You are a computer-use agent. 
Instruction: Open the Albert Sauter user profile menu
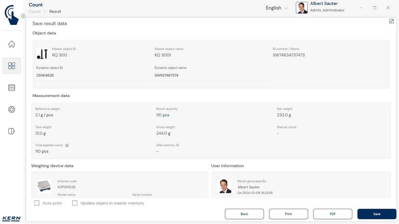click(320, 8)
